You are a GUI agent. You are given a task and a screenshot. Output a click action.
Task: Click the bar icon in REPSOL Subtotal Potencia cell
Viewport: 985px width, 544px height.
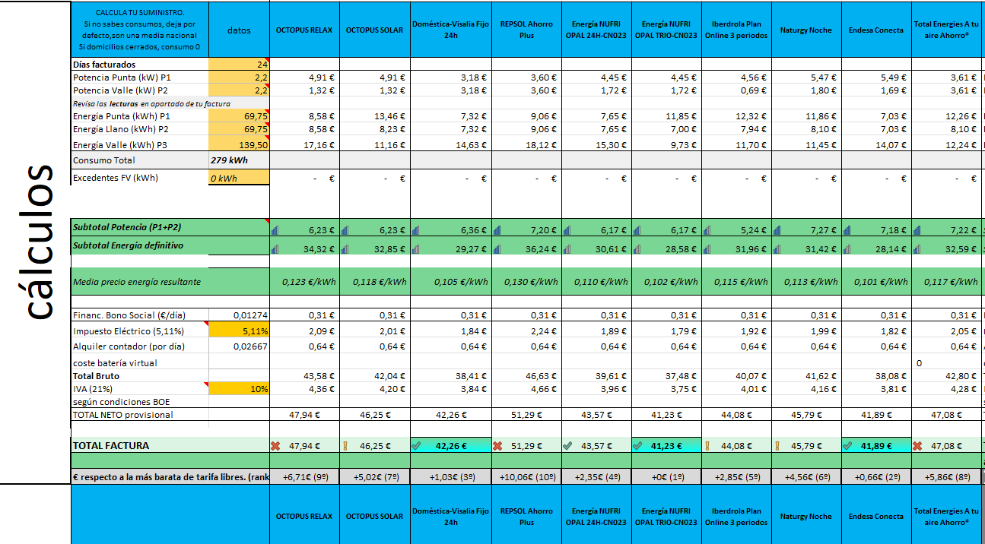[x=497, y=229]
